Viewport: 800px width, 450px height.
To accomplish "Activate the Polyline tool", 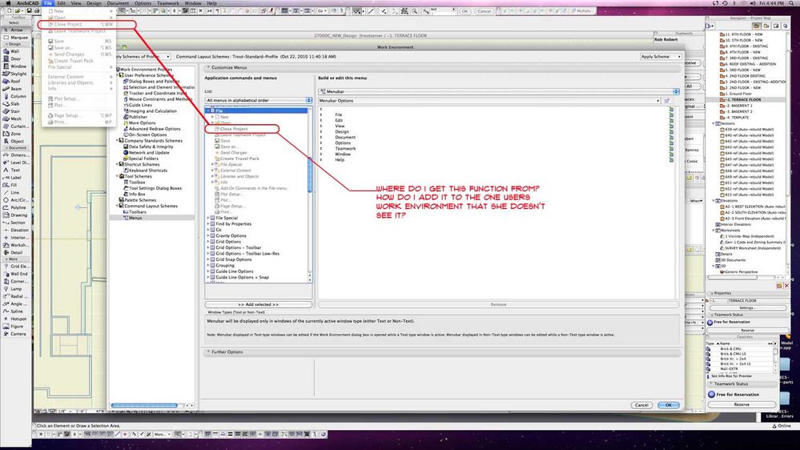I will [x=15, y=207].
